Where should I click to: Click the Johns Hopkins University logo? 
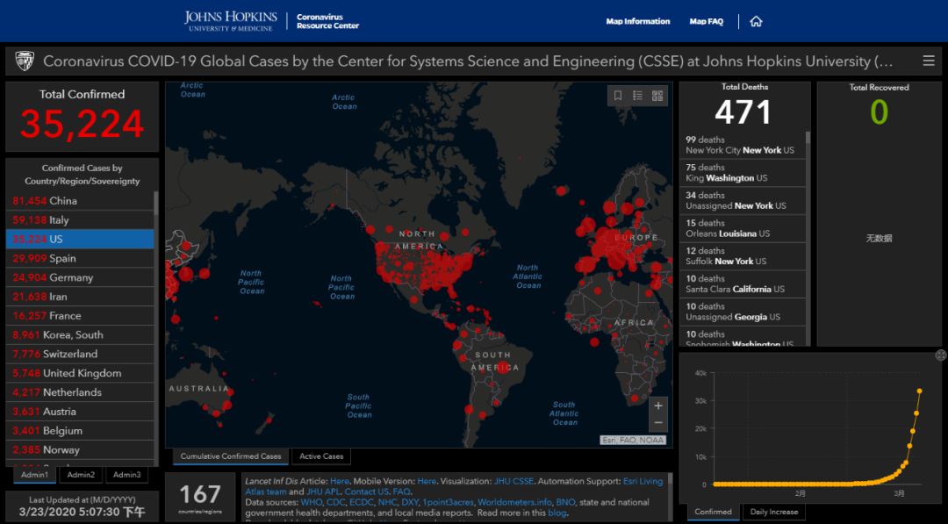(230, 21)
